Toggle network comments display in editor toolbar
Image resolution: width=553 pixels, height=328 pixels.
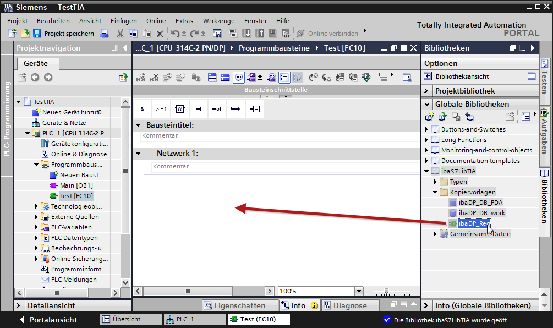[239, 77]
